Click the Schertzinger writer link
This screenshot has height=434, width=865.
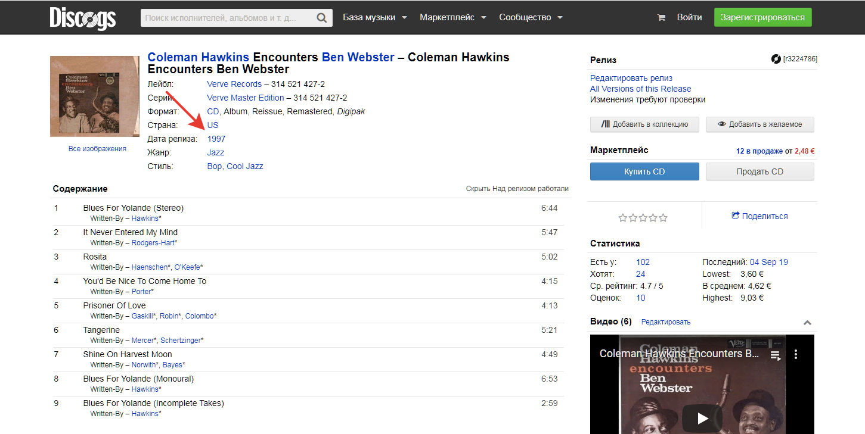181,341
